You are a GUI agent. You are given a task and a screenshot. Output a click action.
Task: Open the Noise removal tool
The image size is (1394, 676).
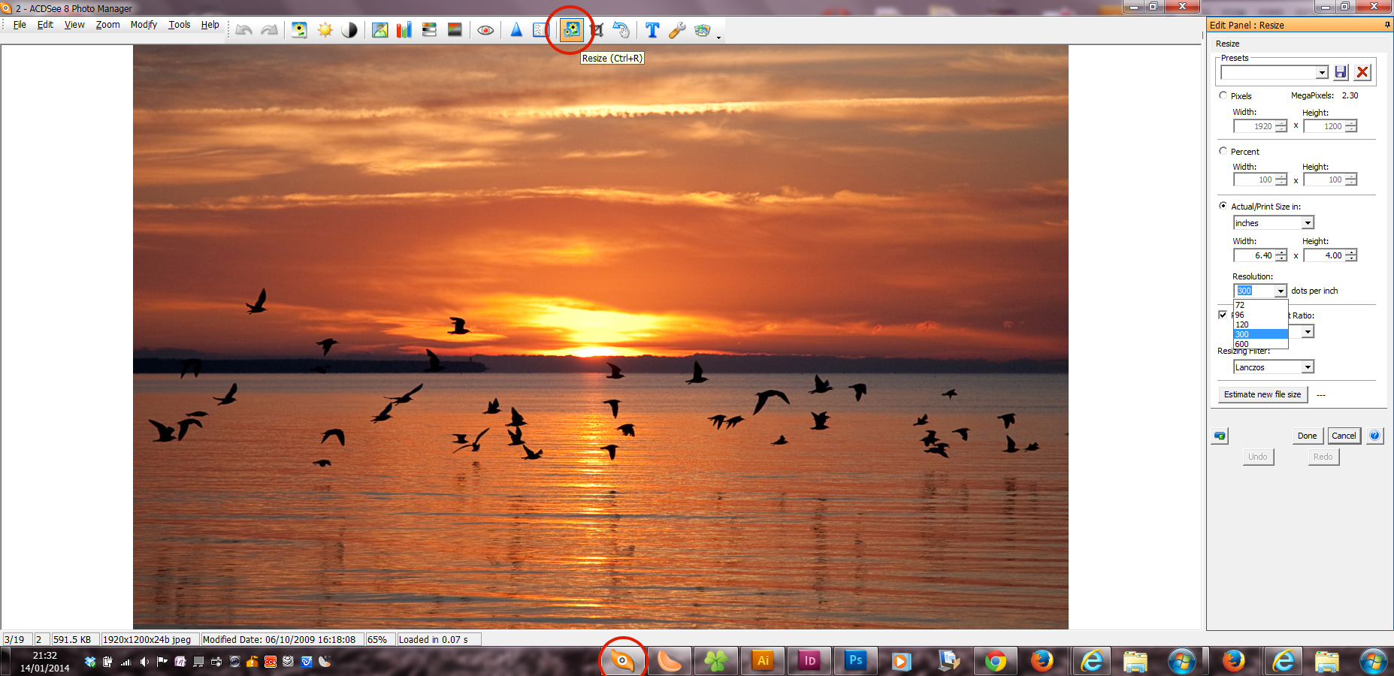[x=540, y=30]
